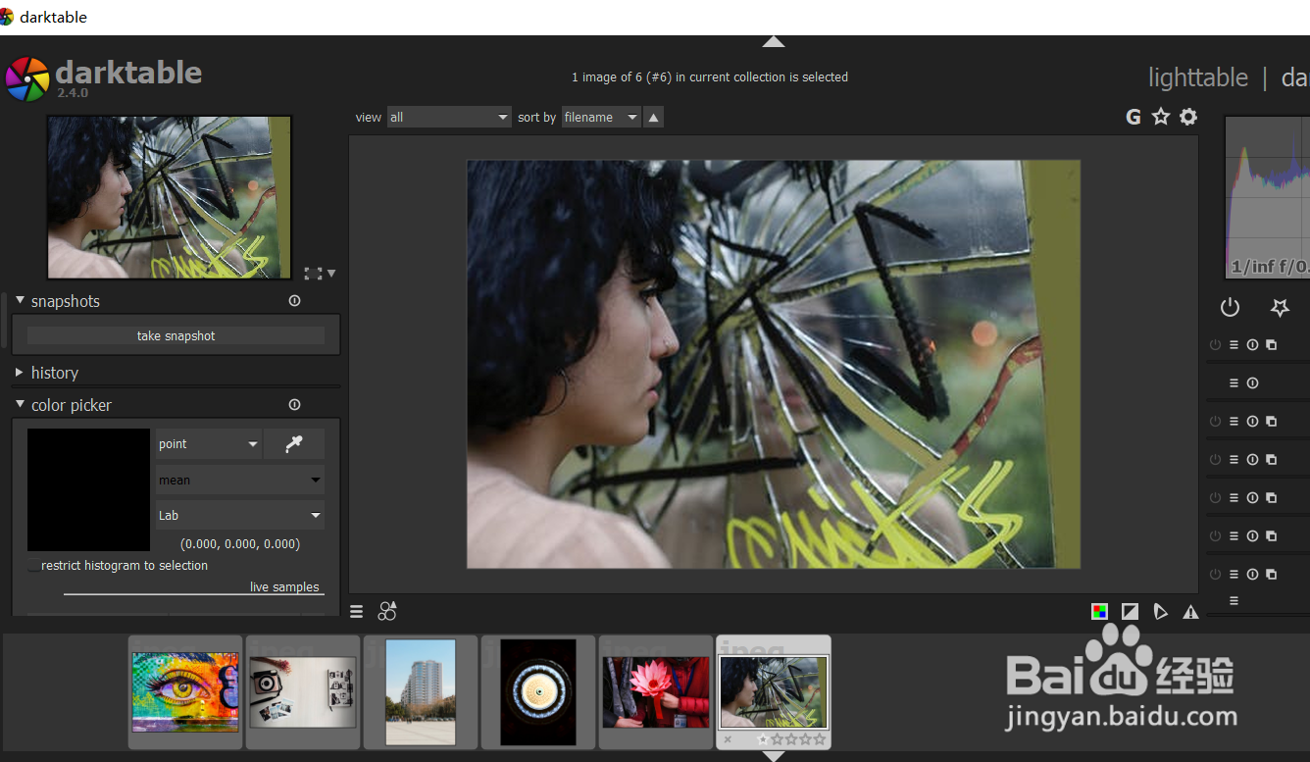This screenshot has height=762, width=1310.
Task: Click the darktable window title bar icon
Action: [7, 17]
